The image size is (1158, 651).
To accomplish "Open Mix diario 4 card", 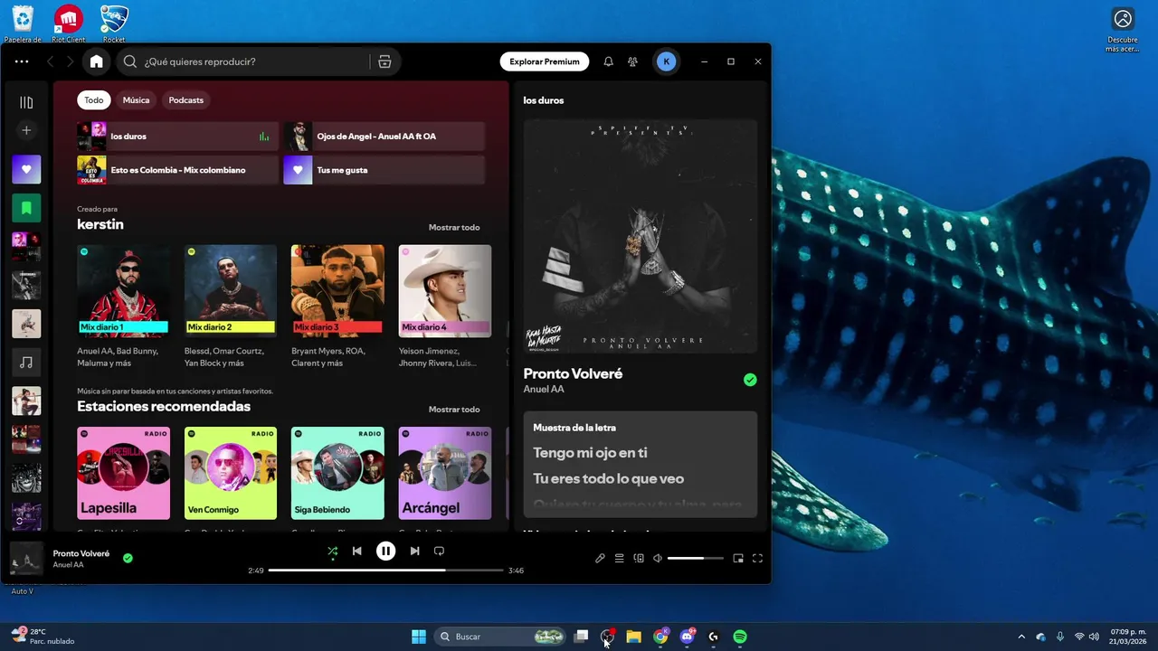I will click(x=445, y=306).
